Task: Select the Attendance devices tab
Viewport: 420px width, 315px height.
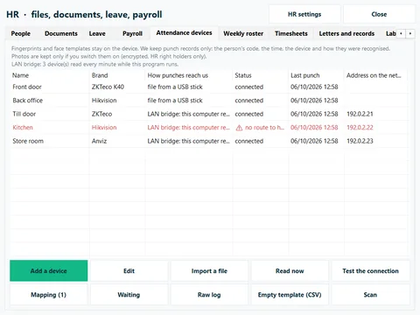Action: pyautogui.click(x=184, y=33)
